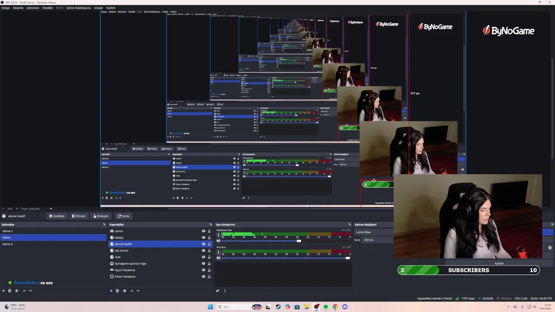This screenshot has width=555, height=312.
Task: Open Yardım menu
Action: click(x=111, y=8)
